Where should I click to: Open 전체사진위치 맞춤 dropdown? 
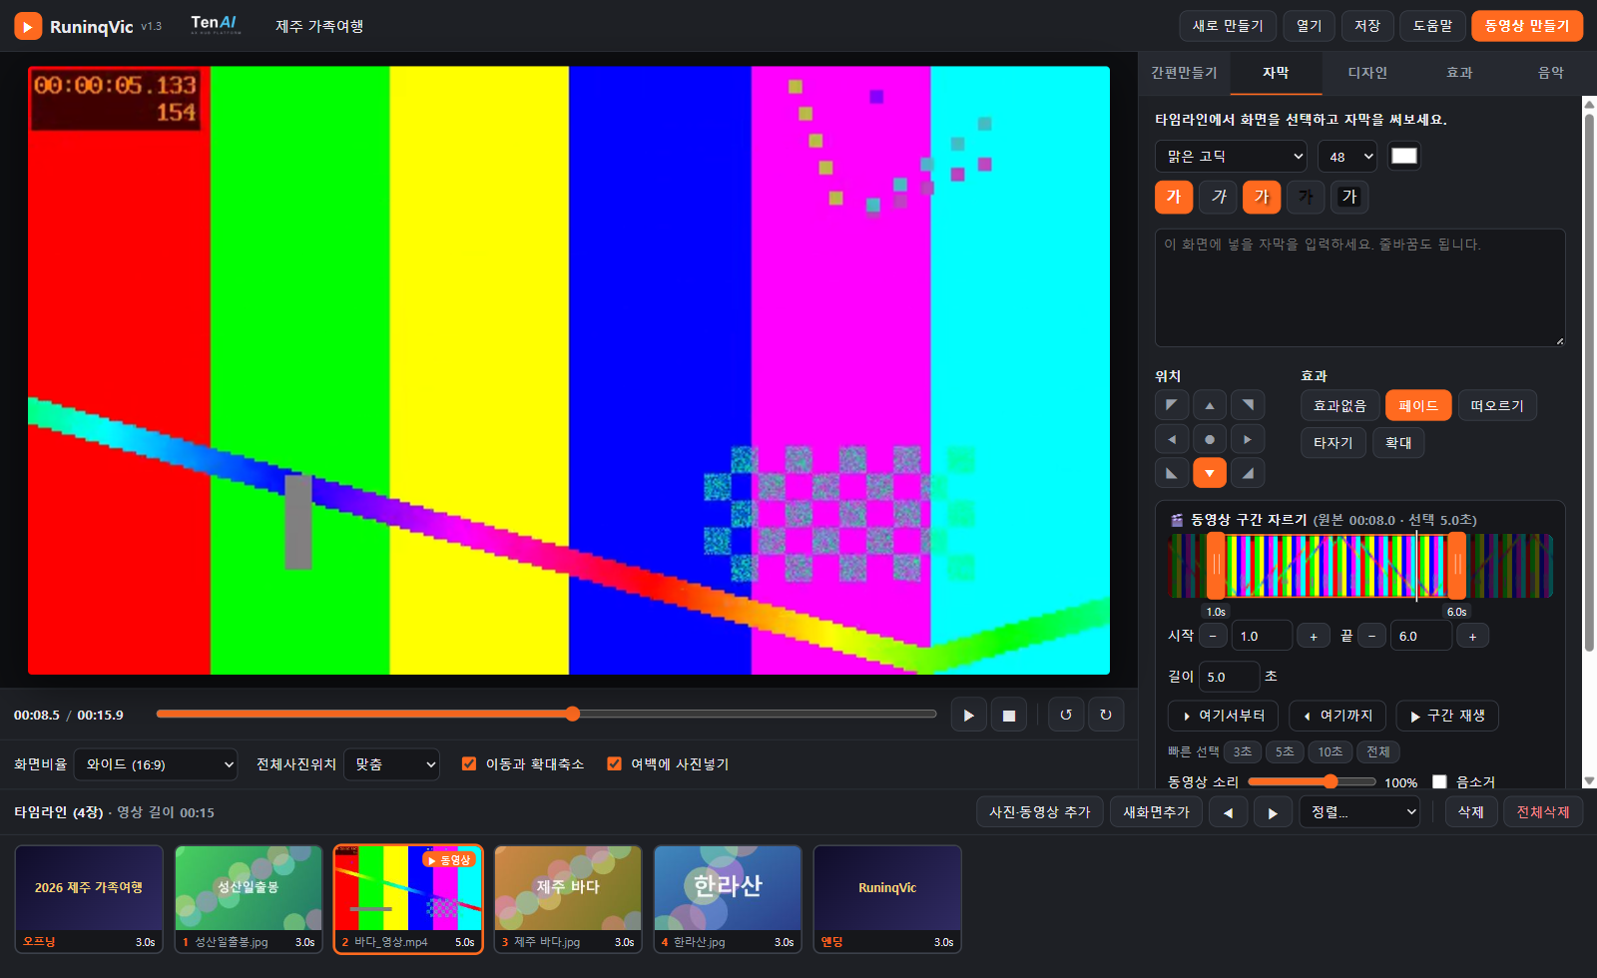coord(391,764)
